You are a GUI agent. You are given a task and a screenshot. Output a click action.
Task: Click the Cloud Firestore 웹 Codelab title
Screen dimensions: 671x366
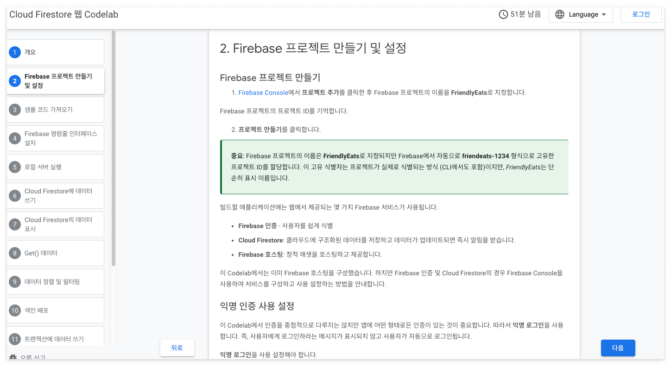pyautogui.click(x=64, y=14)
